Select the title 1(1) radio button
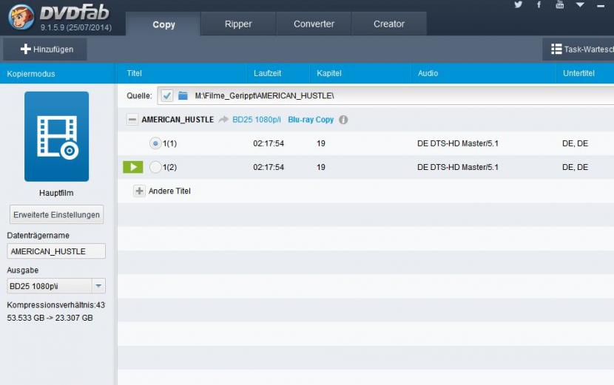This screenshot has height=385, width=614. pos(155,143)
